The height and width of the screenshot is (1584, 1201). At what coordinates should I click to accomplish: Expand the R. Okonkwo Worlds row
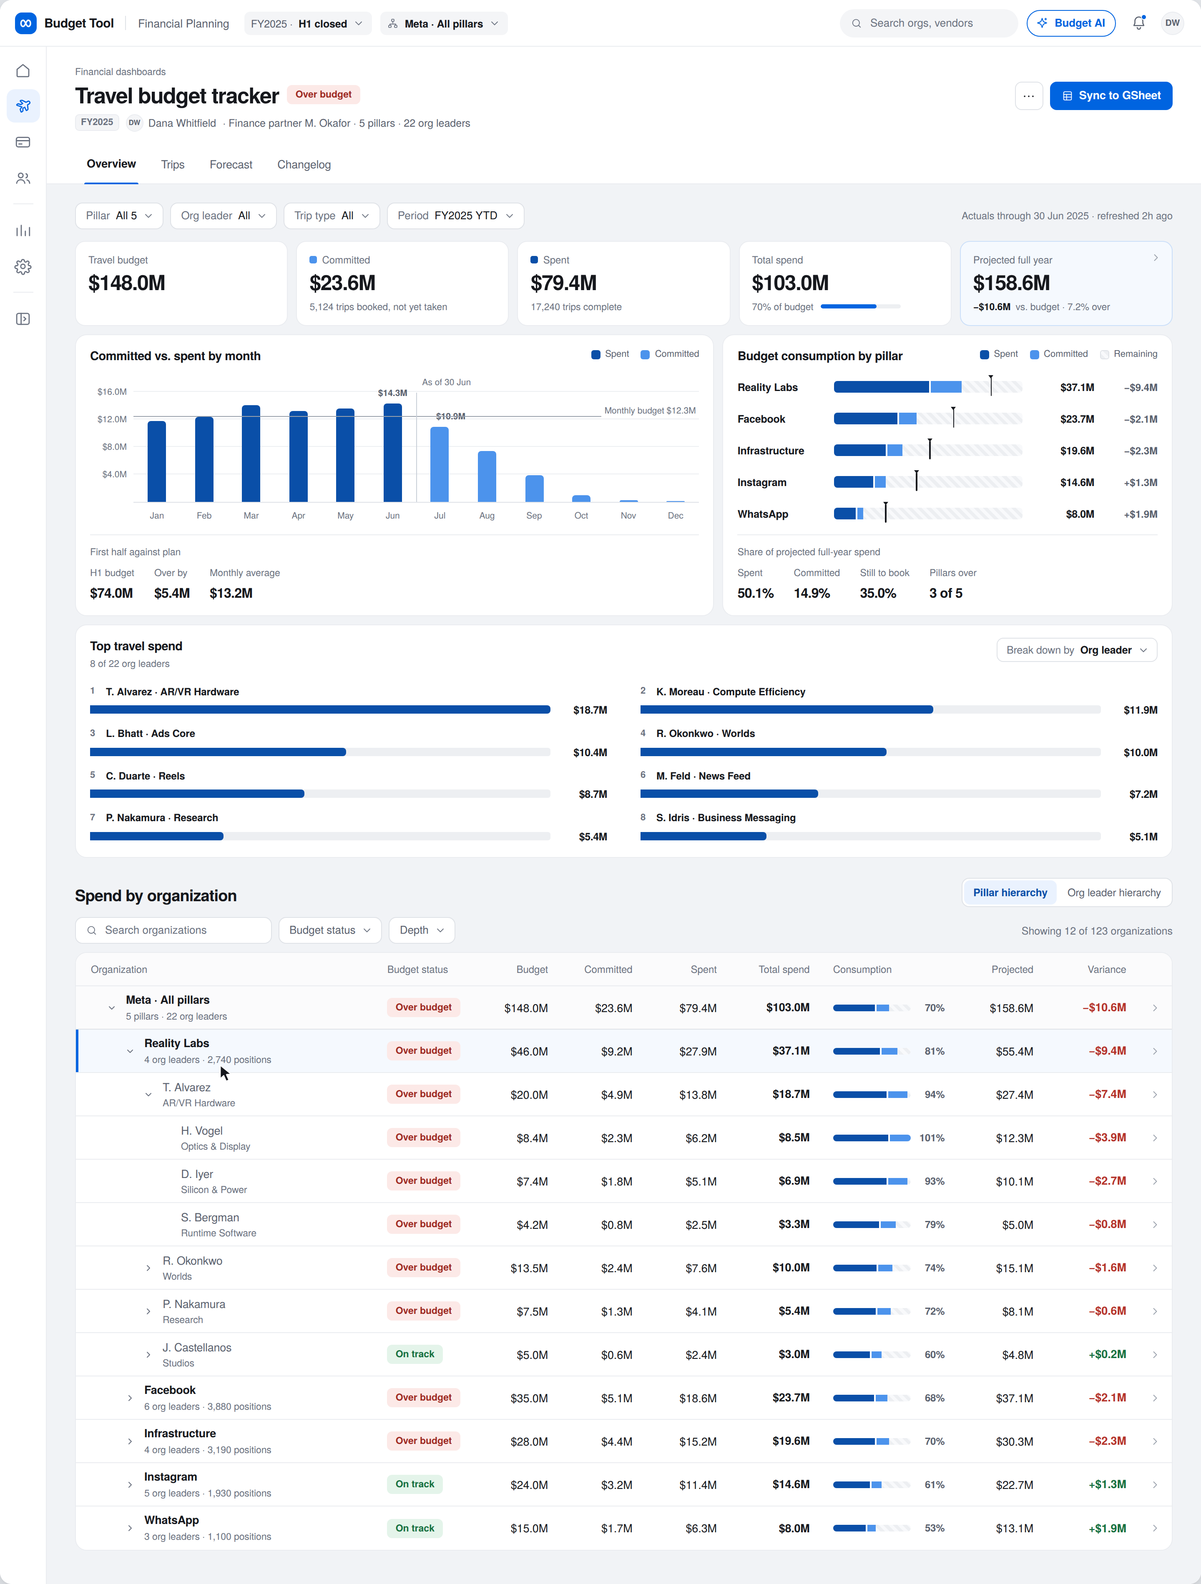pos(148,1268)
